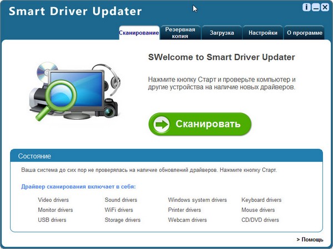Pick WiFi drivers in the list
The image size is (333, 249).
click(x=119, y=210)
